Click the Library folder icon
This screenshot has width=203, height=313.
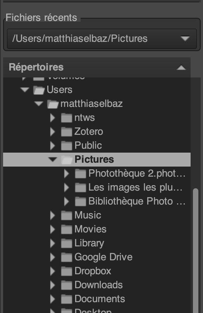(x=67, y=243)
